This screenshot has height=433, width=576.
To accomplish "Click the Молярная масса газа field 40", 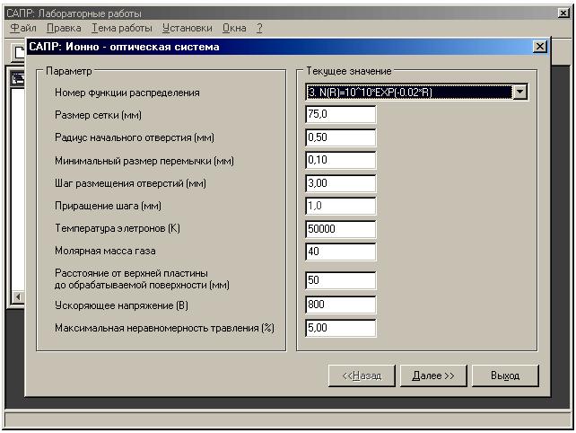I will (341, 252).
